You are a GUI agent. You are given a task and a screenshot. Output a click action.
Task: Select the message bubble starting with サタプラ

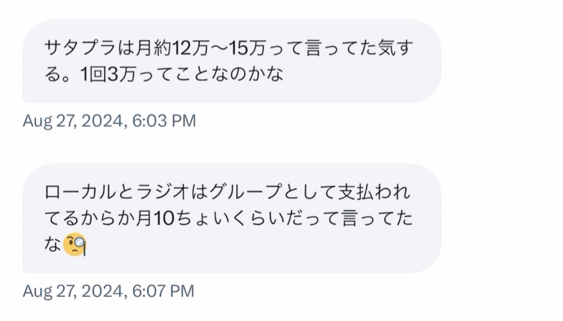click(x=231, y=61)
